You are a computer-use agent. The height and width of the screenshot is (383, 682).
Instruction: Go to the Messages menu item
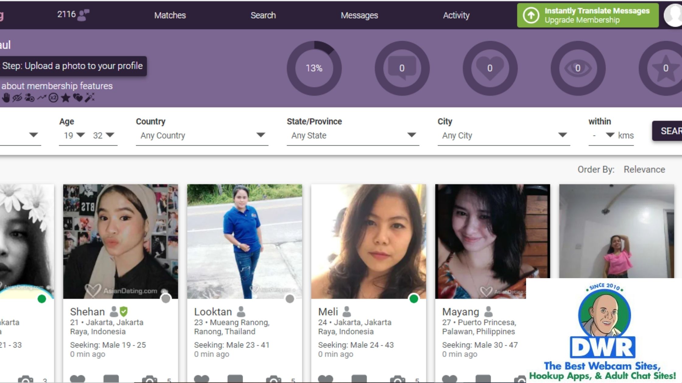359,15
